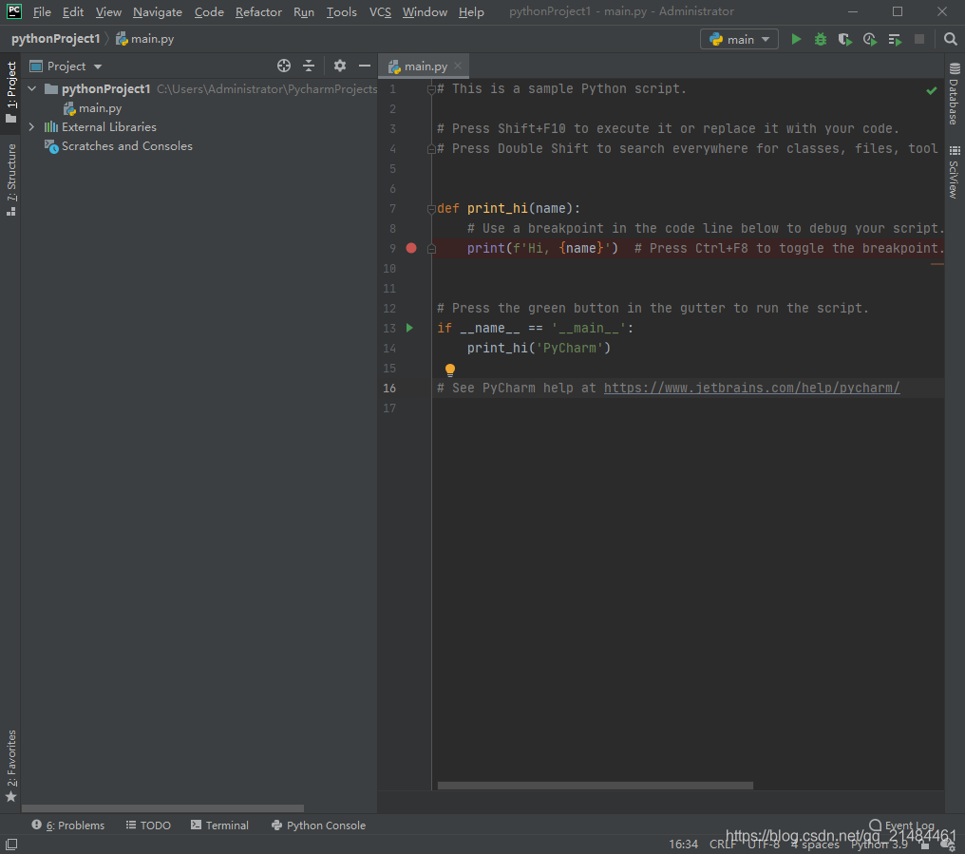Hide the Project tool window
Viewport: 965px width, 854px height.
click(x=365, y=66)
